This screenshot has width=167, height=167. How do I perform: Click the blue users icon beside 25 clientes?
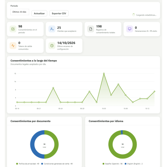point(52,29)
